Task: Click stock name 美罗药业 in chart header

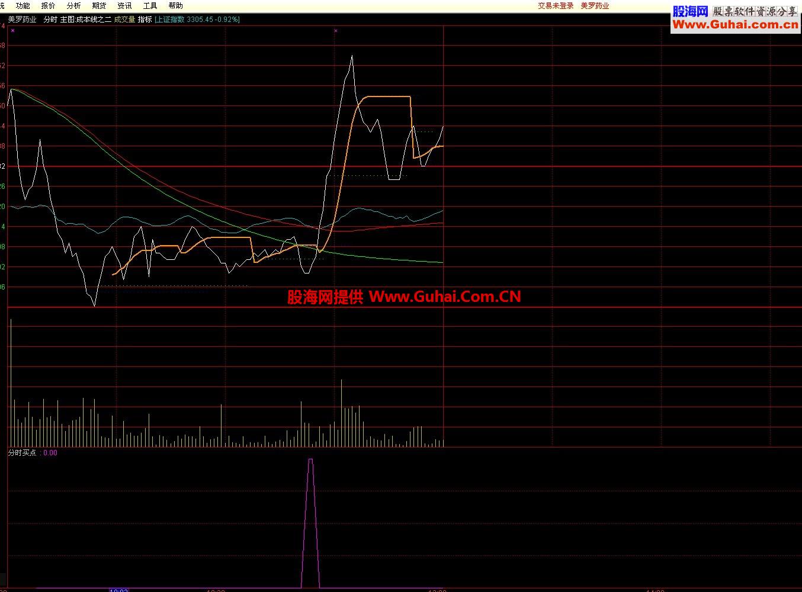Action: [23, 20]
